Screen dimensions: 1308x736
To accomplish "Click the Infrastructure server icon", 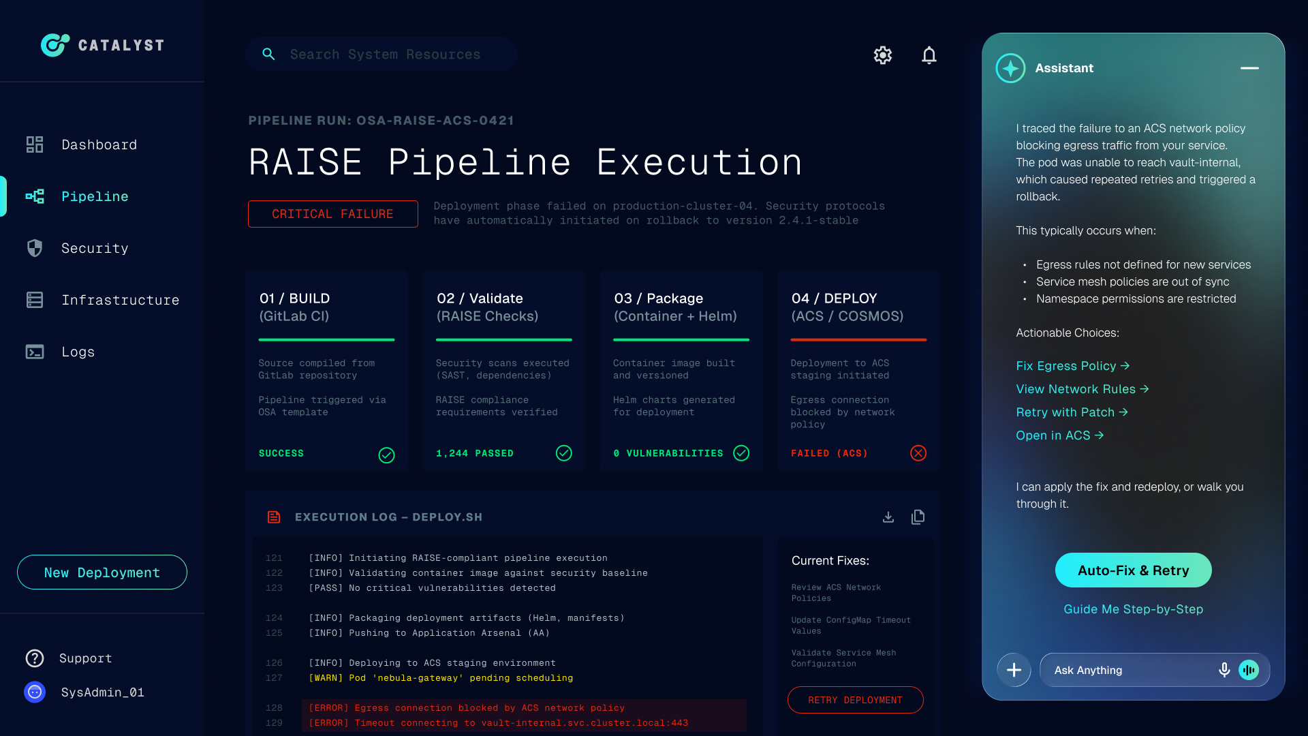I will coord(35,300).
